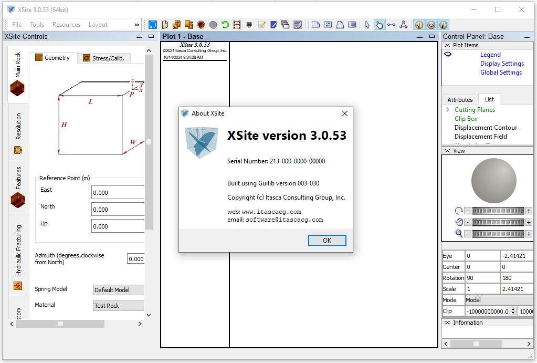The height and width of the screenshot is (363, 537).
Task: Click the East reference point input field
Action: point(118,193)
